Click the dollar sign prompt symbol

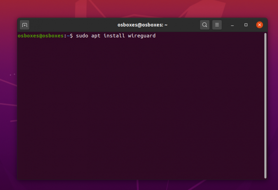(71, 36)
